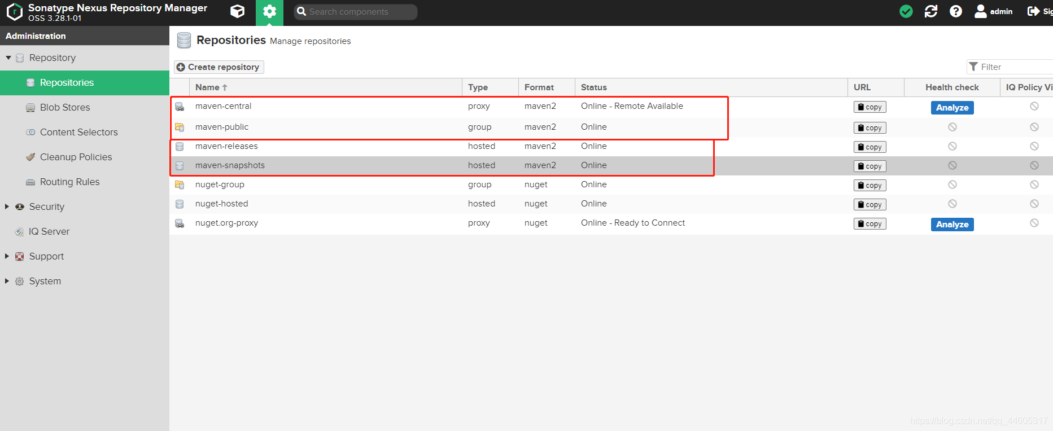
Task: Open the maven-releases repository row
Action: (611, 146)
